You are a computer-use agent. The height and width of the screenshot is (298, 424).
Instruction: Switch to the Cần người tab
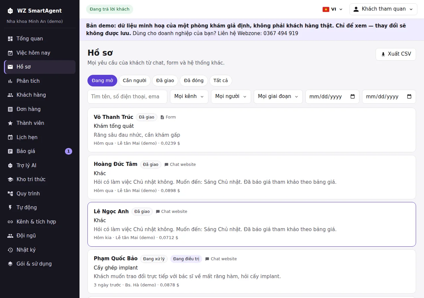pyautogui.click(x=134, y=80)
